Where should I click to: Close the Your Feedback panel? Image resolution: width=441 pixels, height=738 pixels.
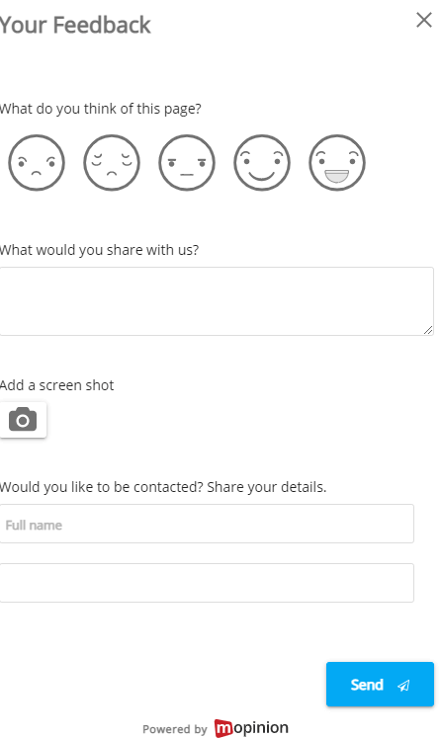[x=424, y=20]
